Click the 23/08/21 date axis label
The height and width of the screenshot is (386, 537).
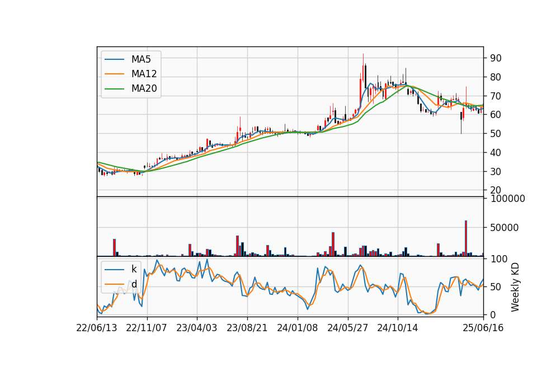pos(247,328)
